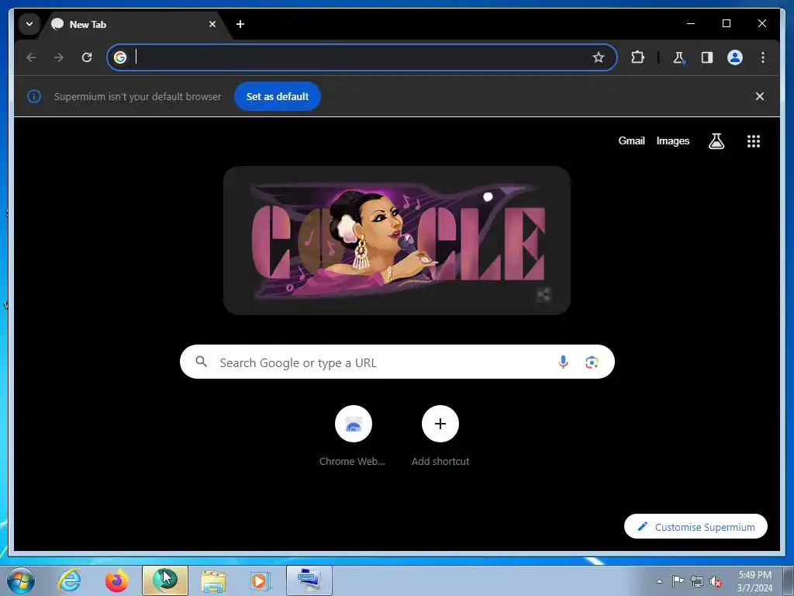This screenshot has width=794, height=596.
Task: Go forward with the forward arrow
Action: [x=59, y=57]
